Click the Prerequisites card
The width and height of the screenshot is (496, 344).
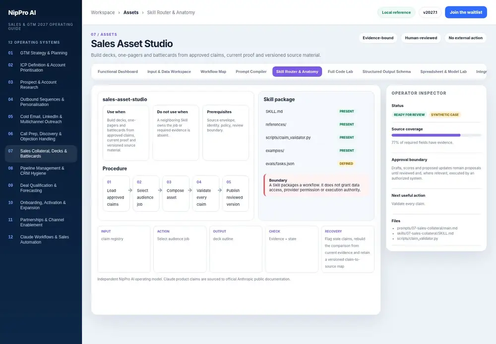click(226, 133)
